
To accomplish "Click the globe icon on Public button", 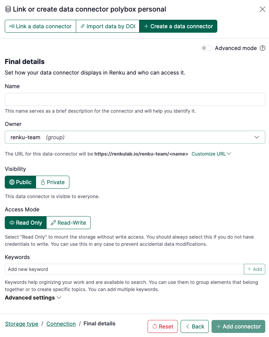I will (x=12, y=182).
